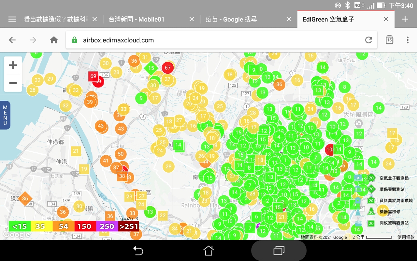Screen dimensions: 417x261
Task: Click the 伸港鄉 map label
Action: coord(55,142)
